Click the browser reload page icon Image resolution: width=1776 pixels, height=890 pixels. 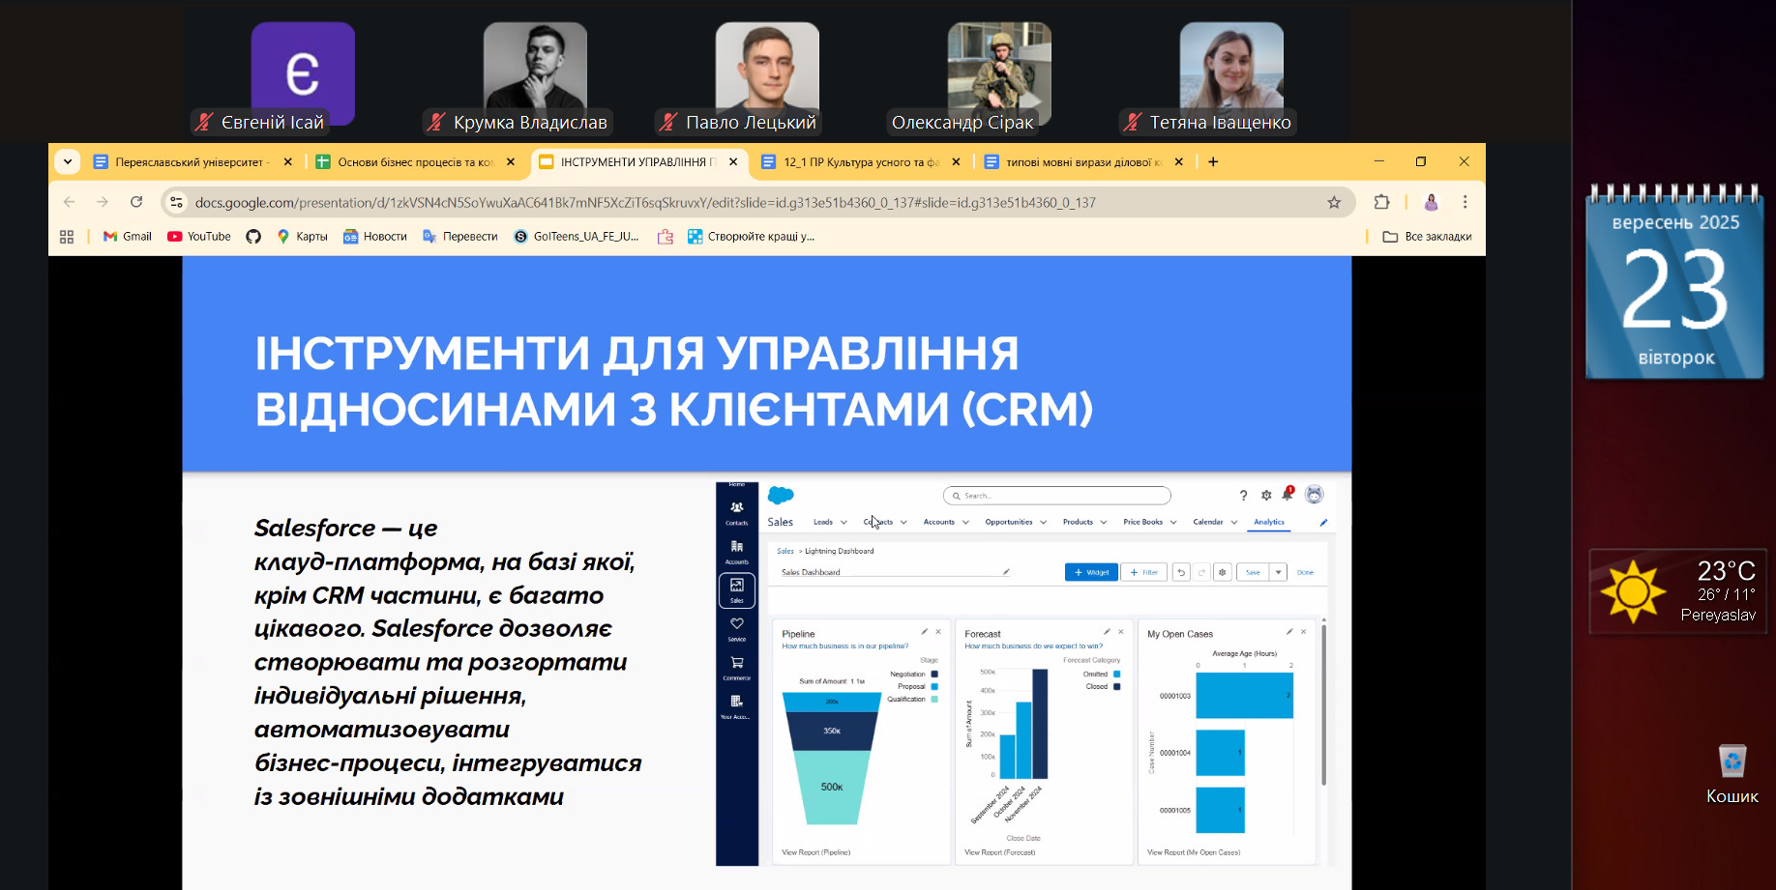136,202
